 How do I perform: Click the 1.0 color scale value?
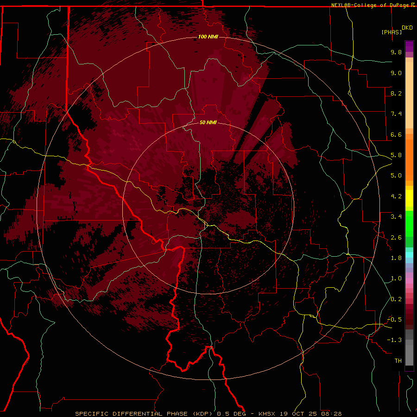pyautogui.click(x=396, y=278)
